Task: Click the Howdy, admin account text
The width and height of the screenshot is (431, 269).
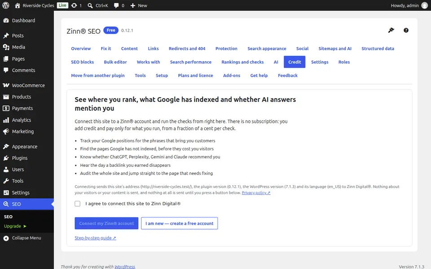Action: point(405,5)
